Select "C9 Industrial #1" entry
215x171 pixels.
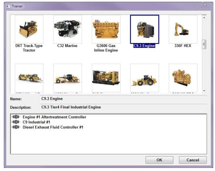pos(36,122)
